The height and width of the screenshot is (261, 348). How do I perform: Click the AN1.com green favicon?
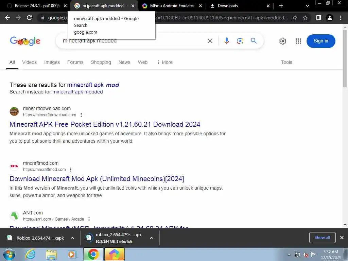[14, 216]
